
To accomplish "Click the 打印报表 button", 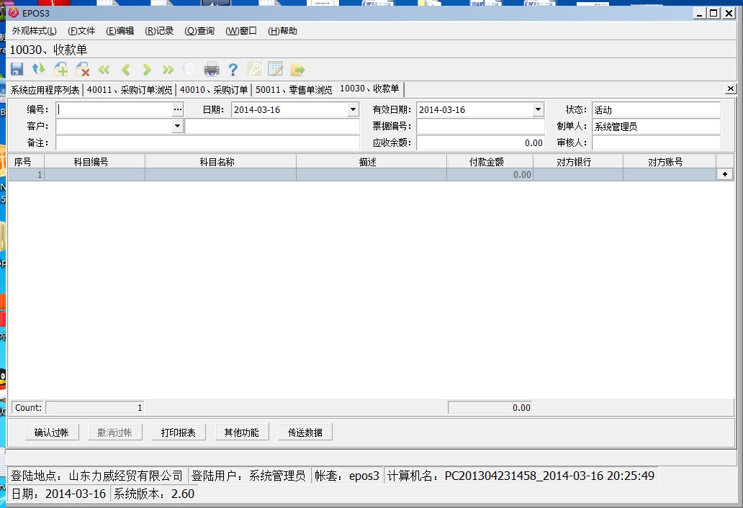I will pyautogui.click(x=178, y=432).
